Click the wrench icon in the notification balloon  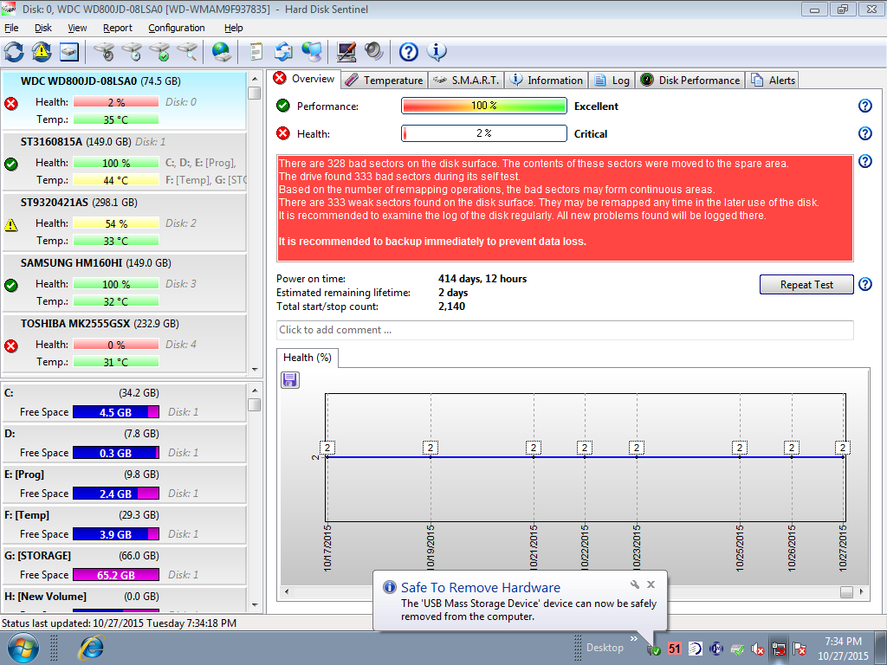tap(634, 584)
